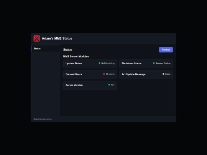Click the green dot beside Servers Online
Viewport: 207px width, 155px height.
coord(154,63)
